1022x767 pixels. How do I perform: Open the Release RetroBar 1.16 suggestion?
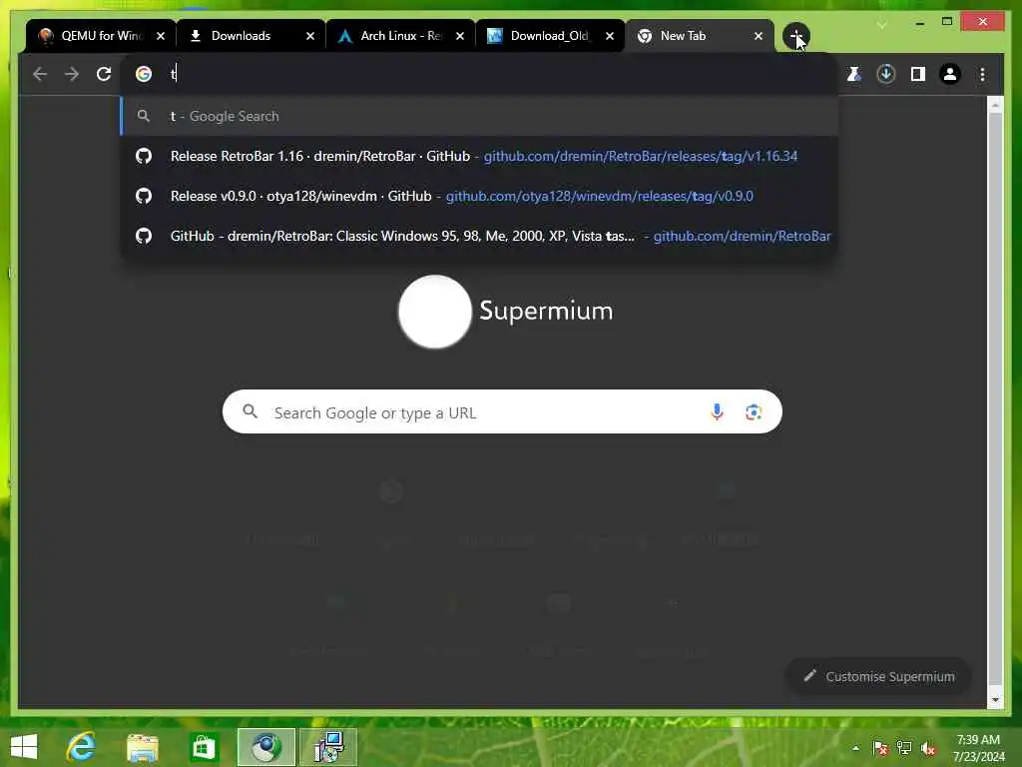[479, 156]
